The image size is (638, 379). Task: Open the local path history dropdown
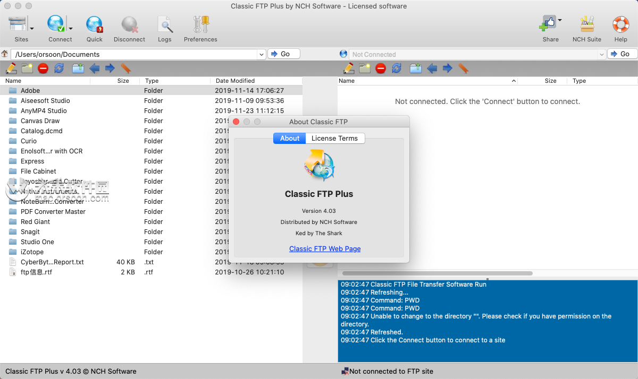[x=261, y=54]
